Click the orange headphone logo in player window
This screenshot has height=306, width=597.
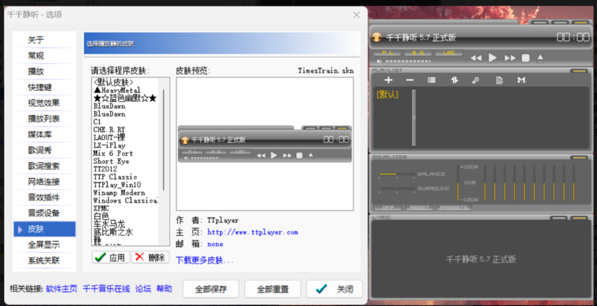[377, 37]
